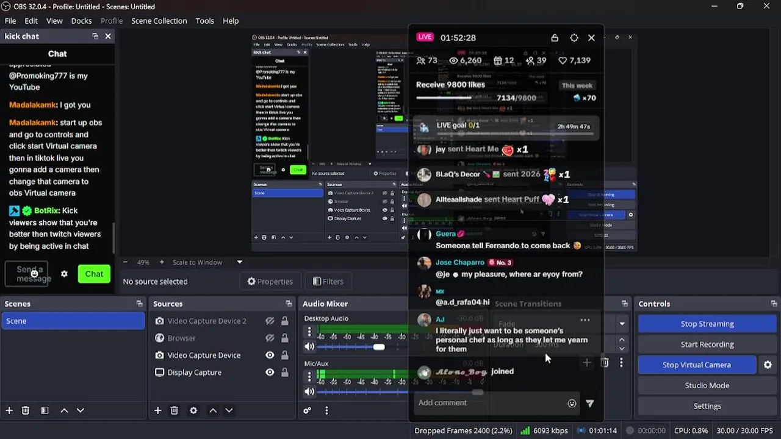
Task: Toggle visibility of Browser source
Action: 270,338
